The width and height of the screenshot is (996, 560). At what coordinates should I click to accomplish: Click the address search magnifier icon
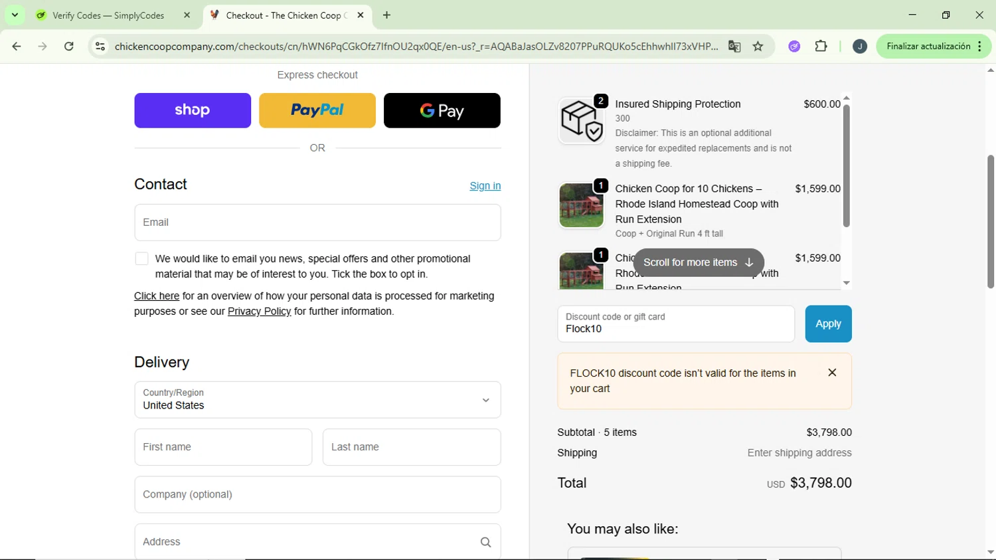485,543
